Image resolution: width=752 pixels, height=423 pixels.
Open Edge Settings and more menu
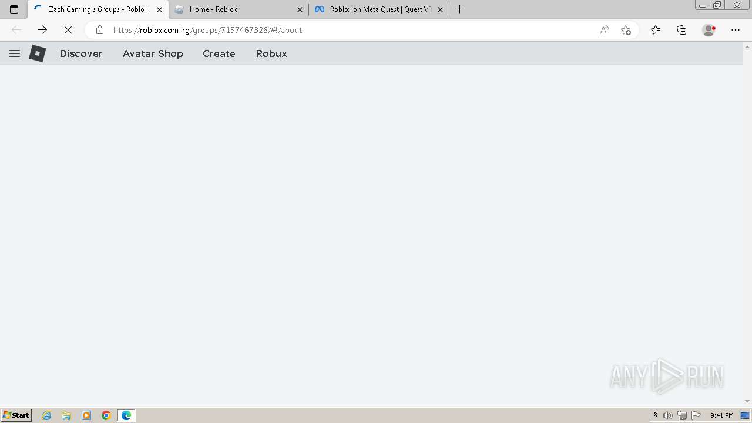tap(736, 30)
